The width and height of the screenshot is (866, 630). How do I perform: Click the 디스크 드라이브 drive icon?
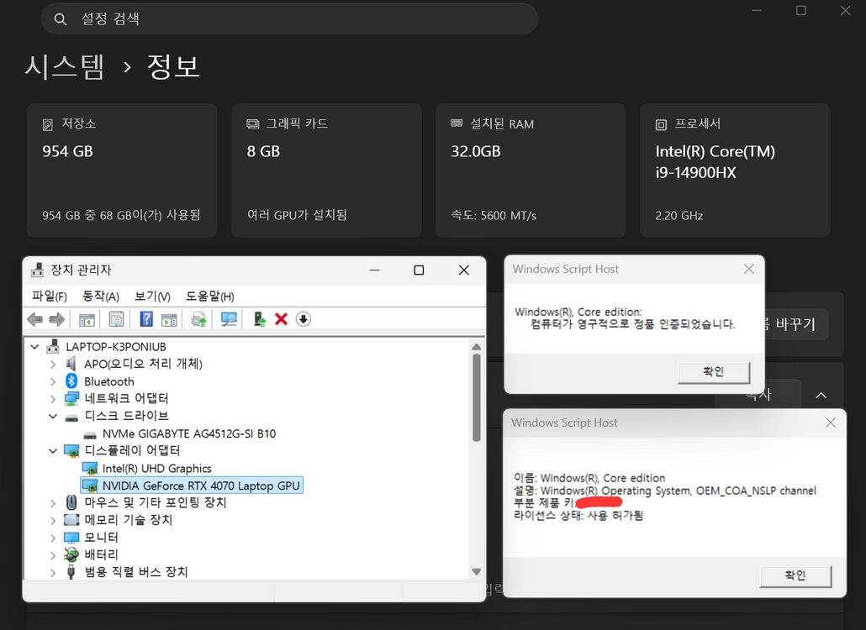click(71, 417)
